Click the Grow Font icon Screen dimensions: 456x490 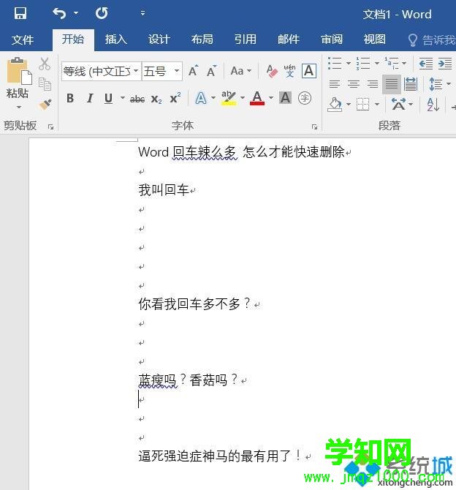194,71
